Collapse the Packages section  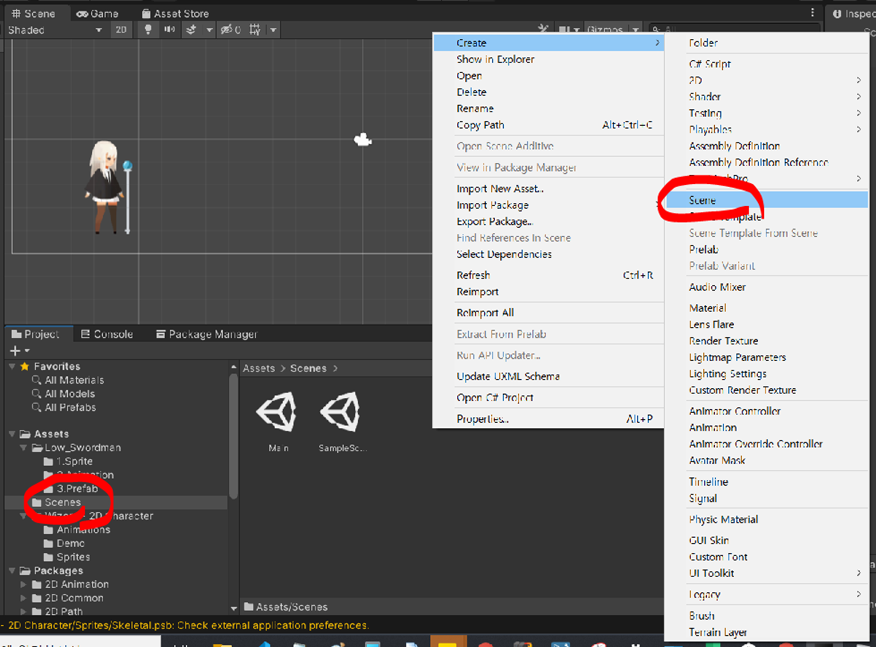(12, 571)
